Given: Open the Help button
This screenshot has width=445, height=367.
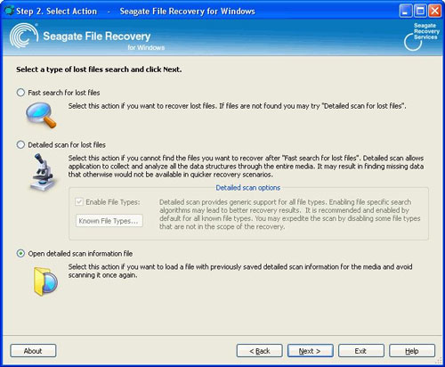Looking at the screenshot, I should click(x=412, y=351).
